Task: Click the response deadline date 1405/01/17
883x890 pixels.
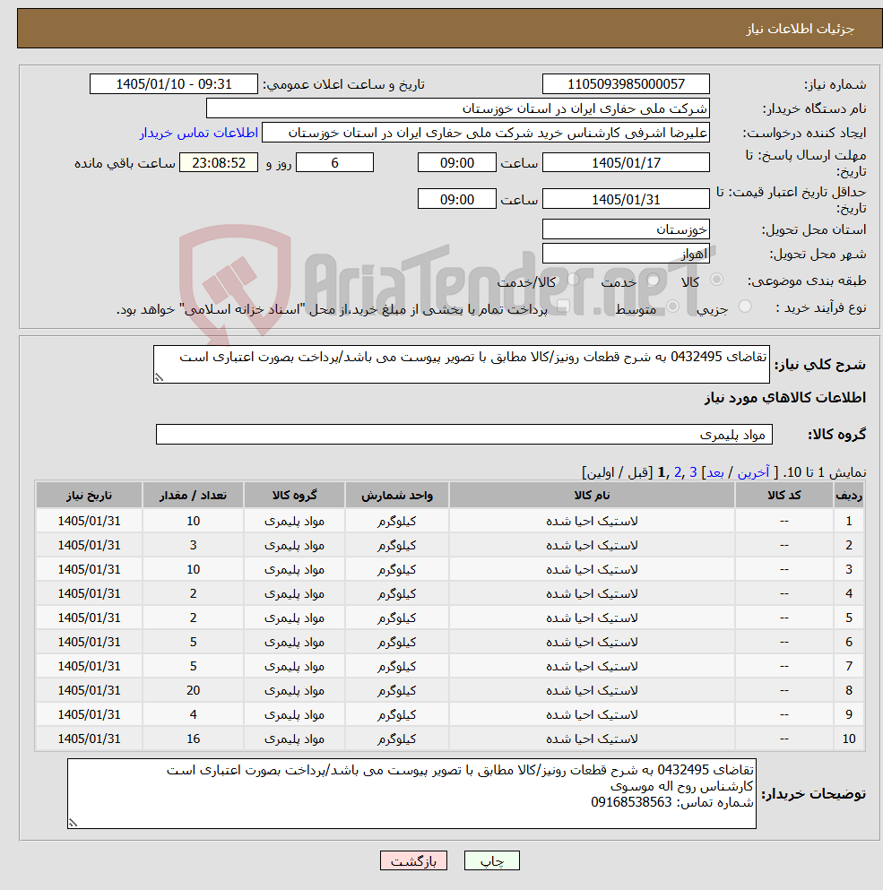Action: (626, 163)
